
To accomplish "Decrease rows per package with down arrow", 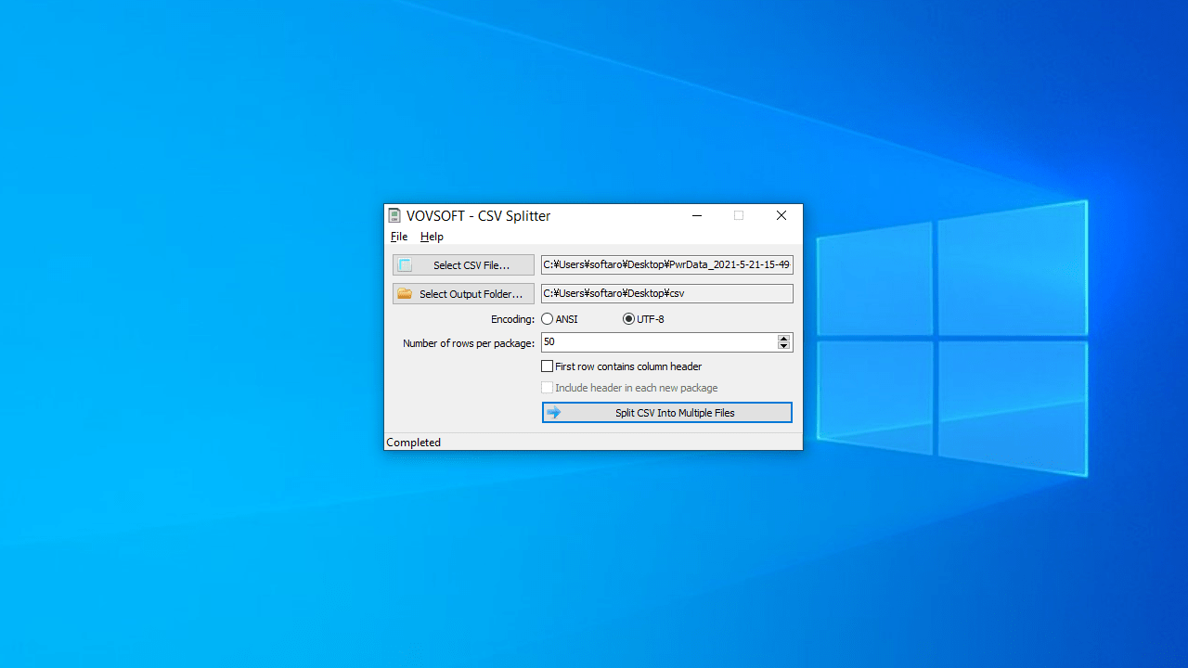I will [784, 347].
